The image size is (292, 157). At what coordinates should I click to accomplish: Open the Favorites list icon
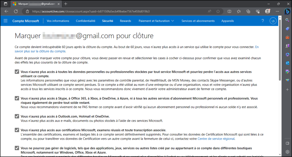tap(239, 11)
